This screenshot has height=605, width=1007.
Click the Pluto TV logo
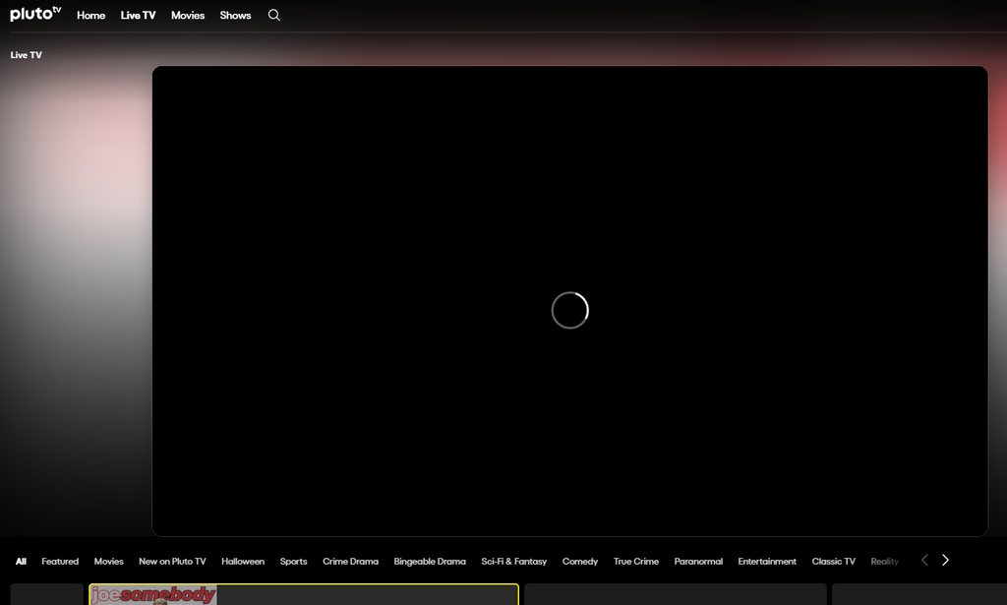(x=35, y=14)
